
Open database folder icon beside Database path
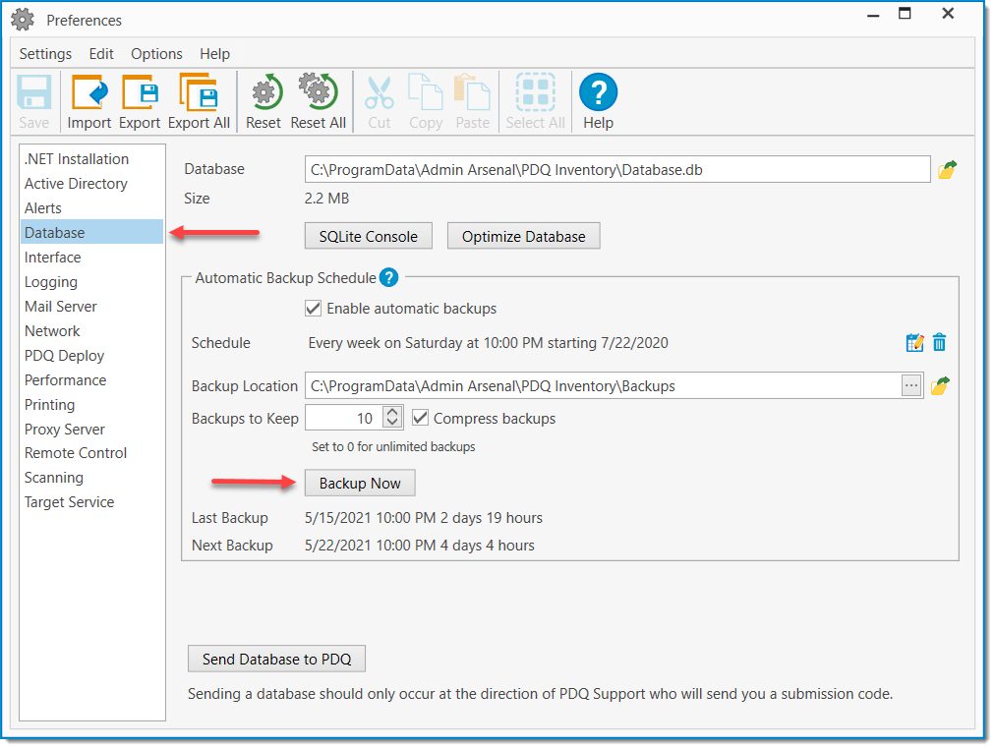947,170
